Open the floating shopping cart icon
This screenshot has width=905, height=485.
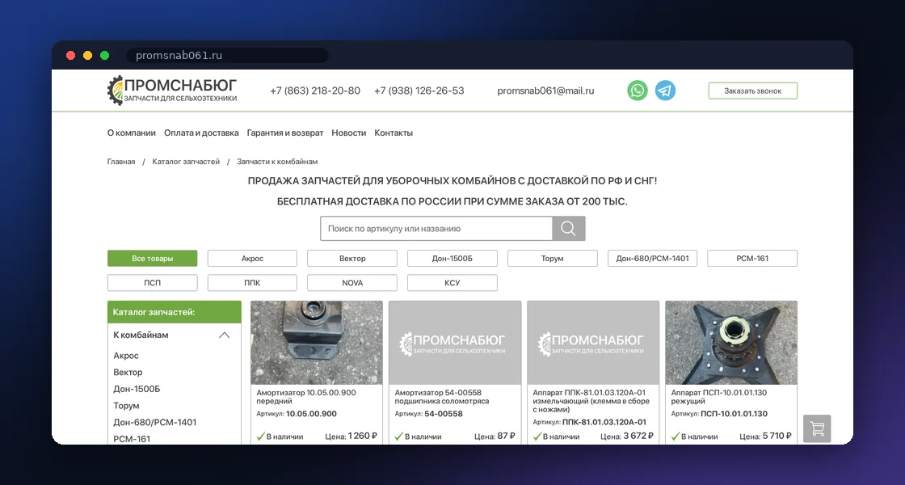coord(817,428)
